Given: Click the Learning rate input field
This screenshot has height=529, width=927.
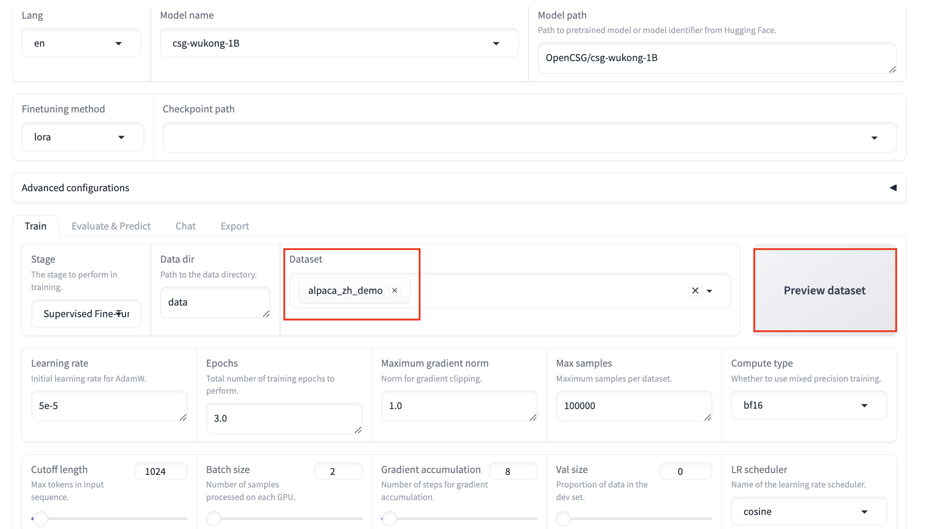Looking at the screenshot, I should pos(108,406).
